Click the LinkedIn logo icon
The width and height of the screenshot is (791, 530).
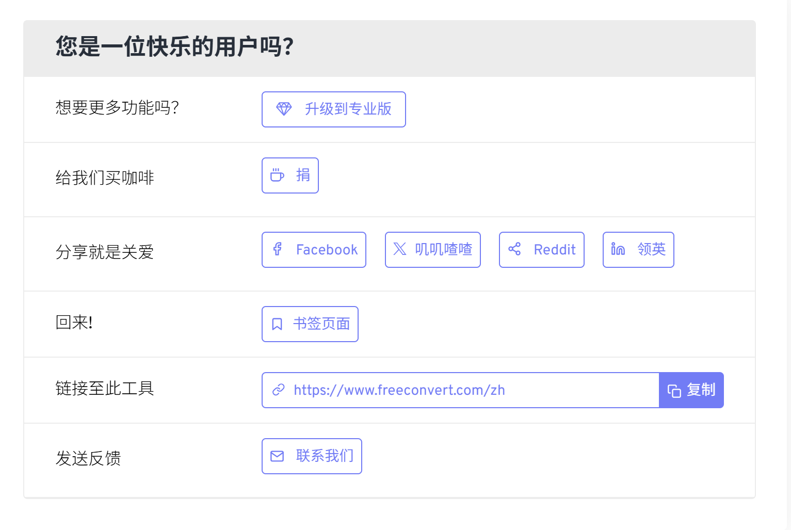[x=618, y=249]
